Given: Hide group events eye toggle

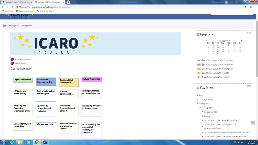Looking at the screenshot, I should click(x=199, y=73).
